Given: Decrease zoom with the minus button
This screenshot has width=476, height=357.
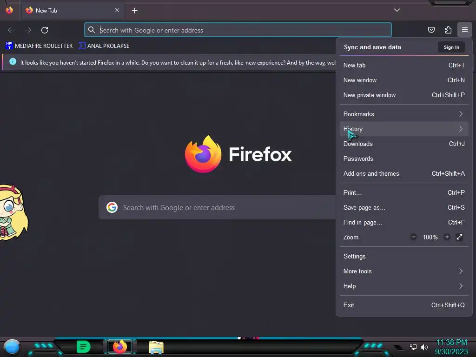Looking at the screenshot, I should click(x=413, y=237).
